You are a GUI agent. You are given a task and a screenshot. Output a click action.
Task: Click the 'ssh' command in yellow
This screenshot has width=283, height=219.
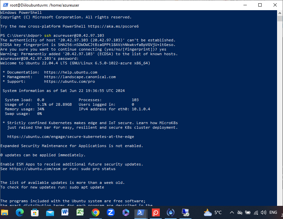[48, 35]
